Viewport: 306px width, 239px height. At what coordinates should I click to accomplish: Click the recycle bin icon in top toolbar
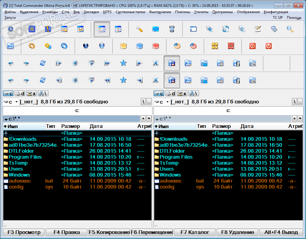[172, 29]
